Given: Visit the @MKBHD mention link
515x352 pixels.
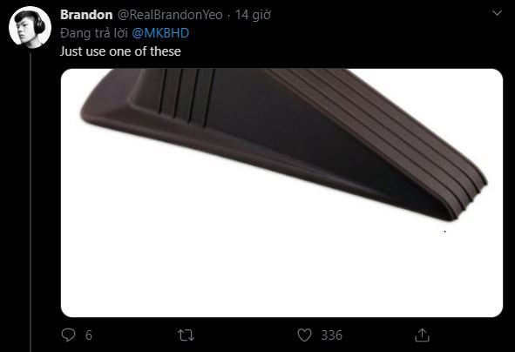Looking at the screenshot, I should [x=160, y=33].
